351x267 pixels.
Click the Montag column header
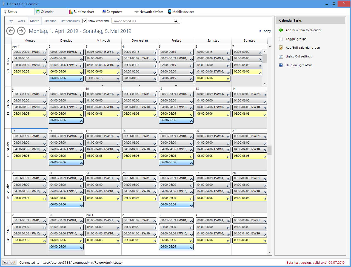point(30,40)
